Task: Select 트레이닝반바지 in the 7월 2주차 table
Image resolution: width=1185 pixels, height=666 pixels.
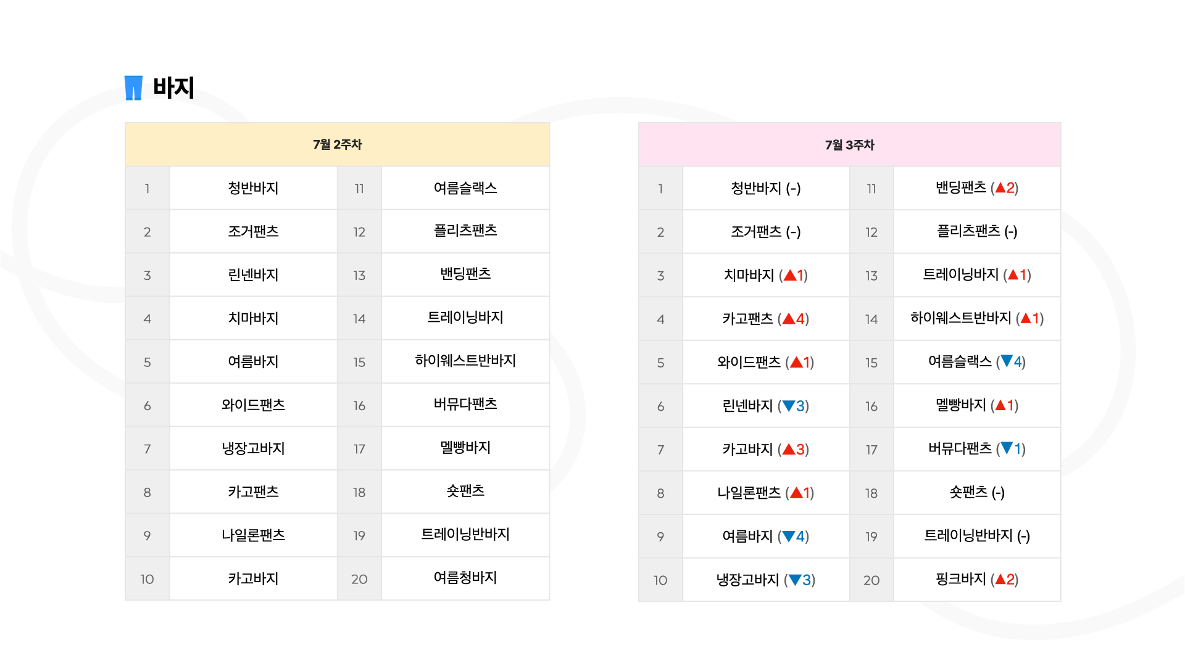Action: pyautogui.click(x=465, y=534)
